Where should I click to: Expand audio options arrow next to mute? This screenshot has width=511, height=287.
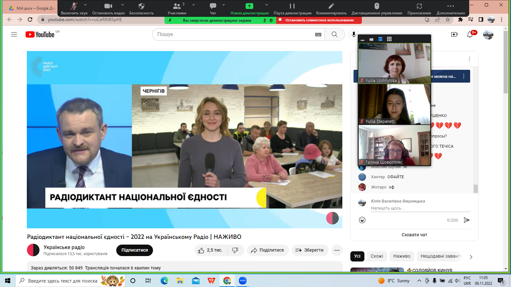coord(85,5)
